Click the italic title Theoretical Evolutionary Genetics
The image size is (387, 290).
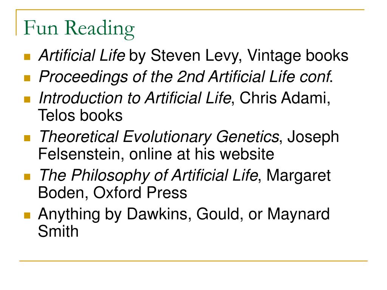click(159, 137)
